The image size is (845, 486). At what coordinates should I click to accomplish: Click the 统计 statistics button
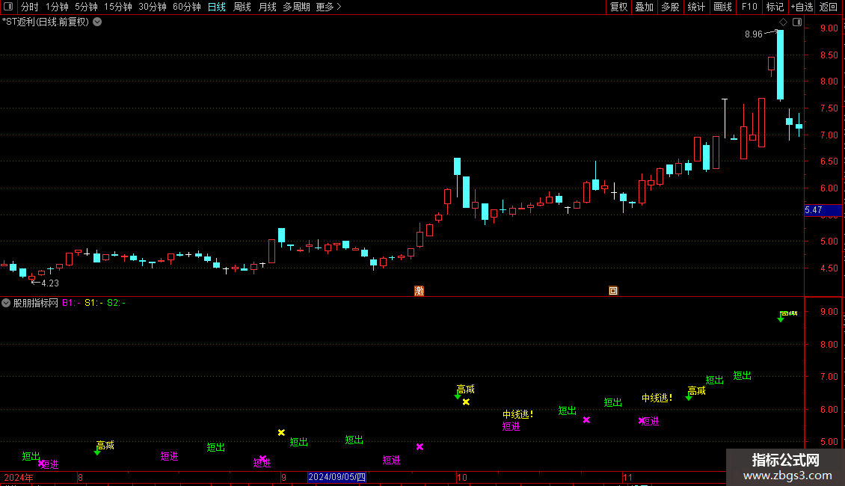pos(696,7)
